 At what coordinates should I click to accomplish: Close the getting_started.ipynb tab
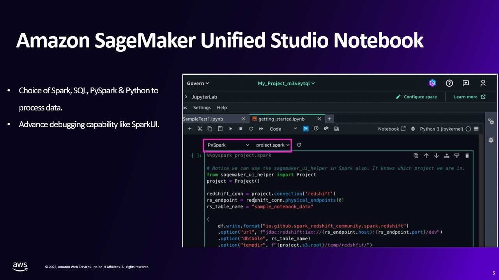[x=319, y=119]
